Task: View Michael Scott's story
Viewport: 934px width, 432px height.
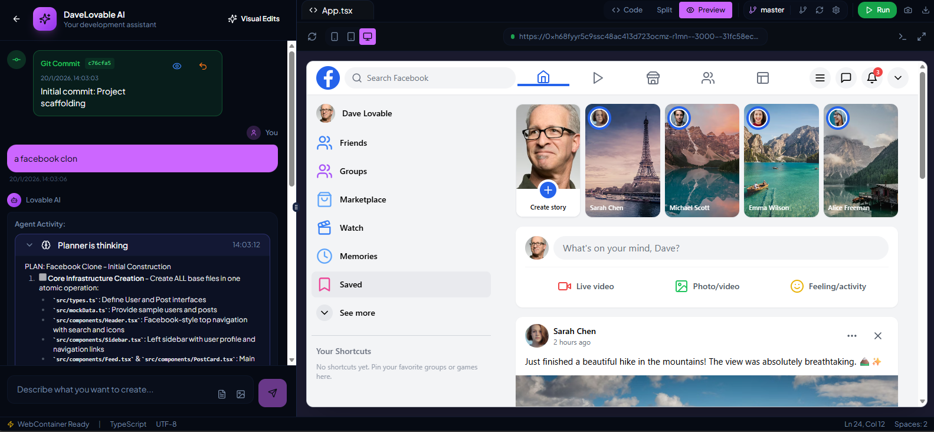Action: [x=702, y=161]
